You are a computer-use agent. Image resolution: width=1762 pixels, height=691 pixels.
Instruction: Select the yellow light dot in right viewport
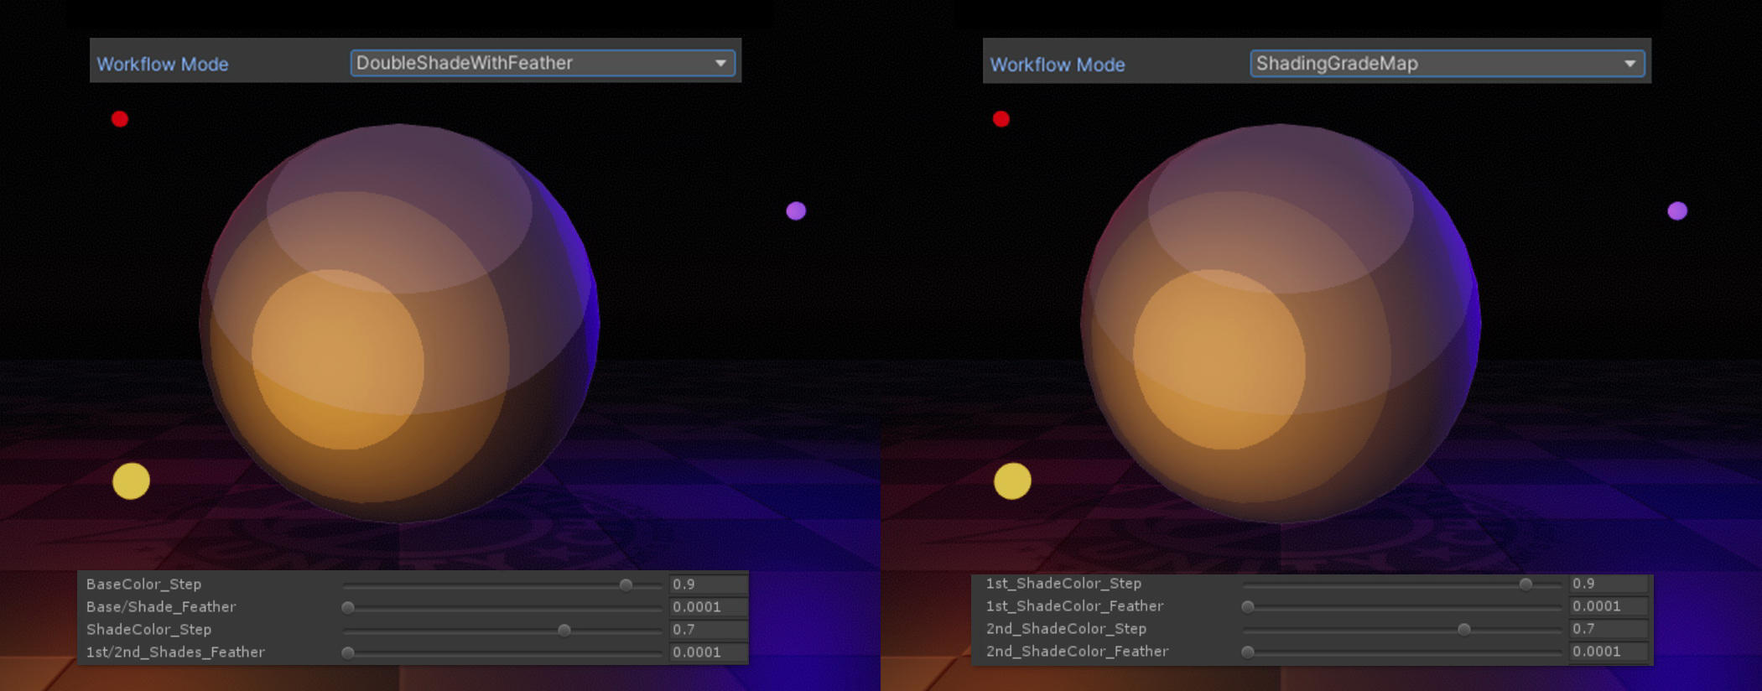coord(1012,481)
